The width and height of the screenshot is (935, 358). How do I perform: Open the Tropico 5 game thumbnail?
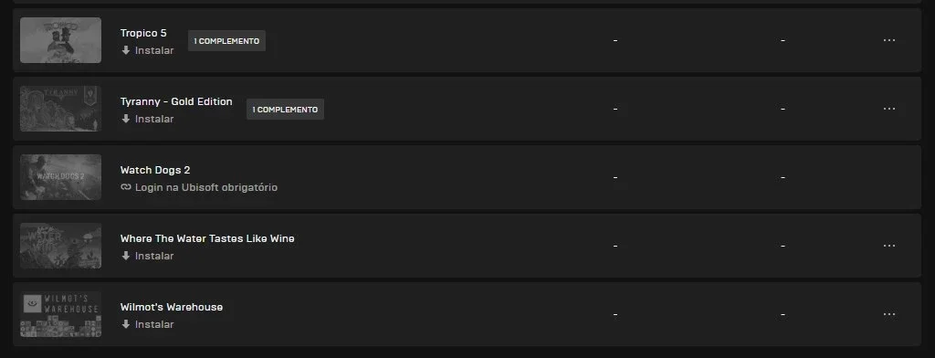[61, 40]
